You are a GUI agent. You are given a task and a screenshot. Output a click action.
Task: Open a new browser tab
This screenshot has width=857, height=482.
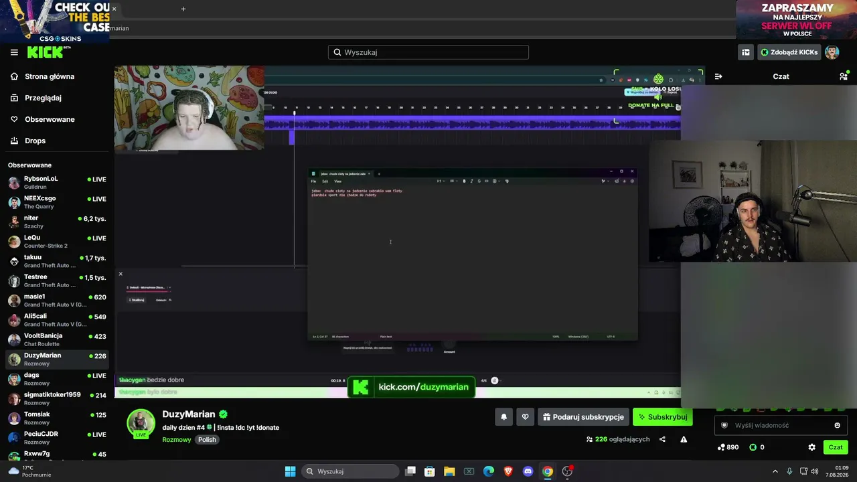pos(183,9)
